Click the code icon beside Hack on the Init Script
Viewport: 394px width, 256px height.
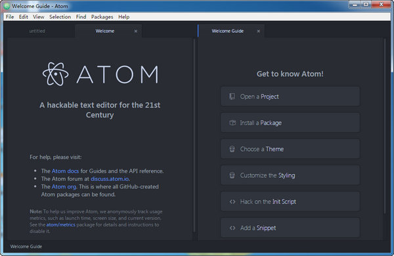click(232, 202)
